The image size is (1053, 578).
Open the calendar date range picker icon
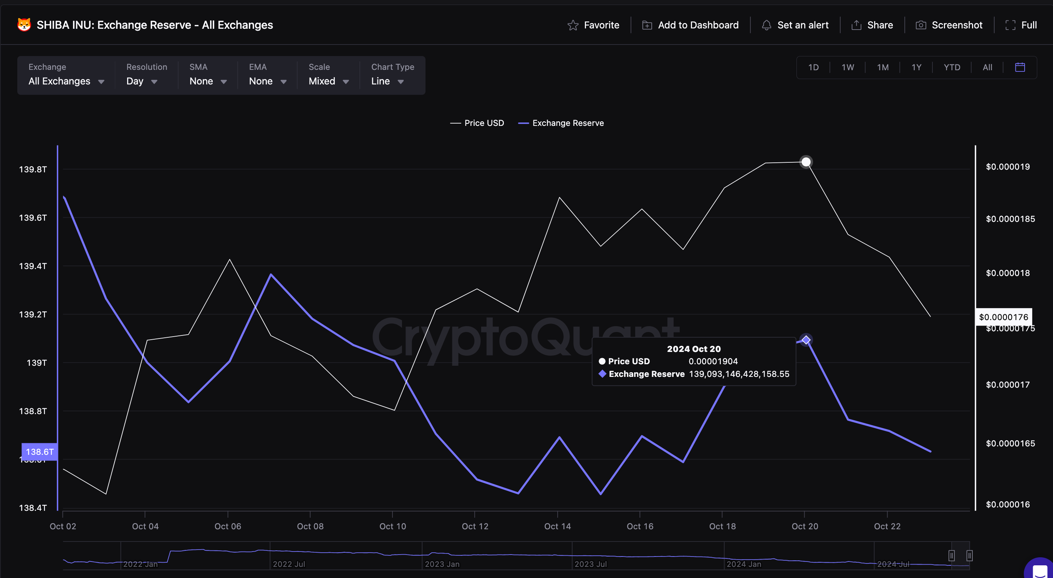pyautogui.click(x=1020, y=68)
